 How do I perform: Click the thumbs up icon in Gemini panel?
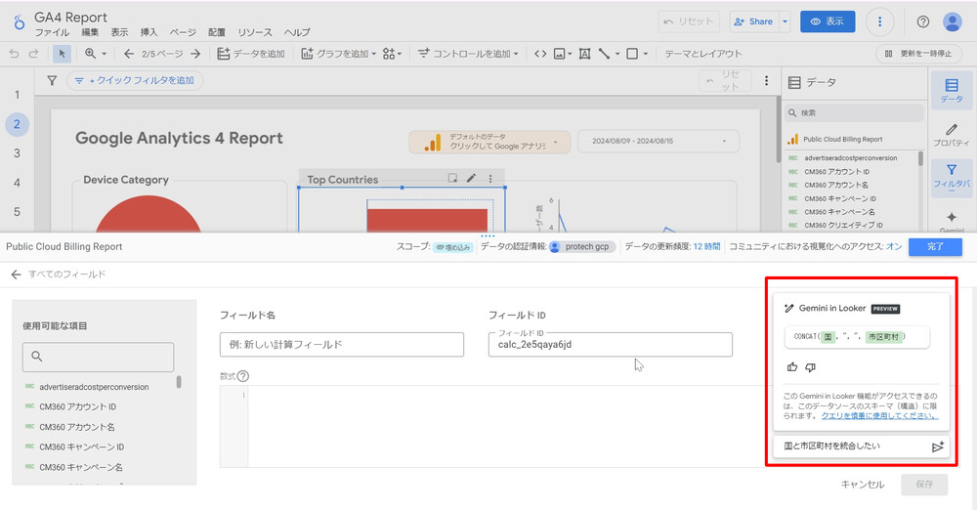click(x=792, y=367)
